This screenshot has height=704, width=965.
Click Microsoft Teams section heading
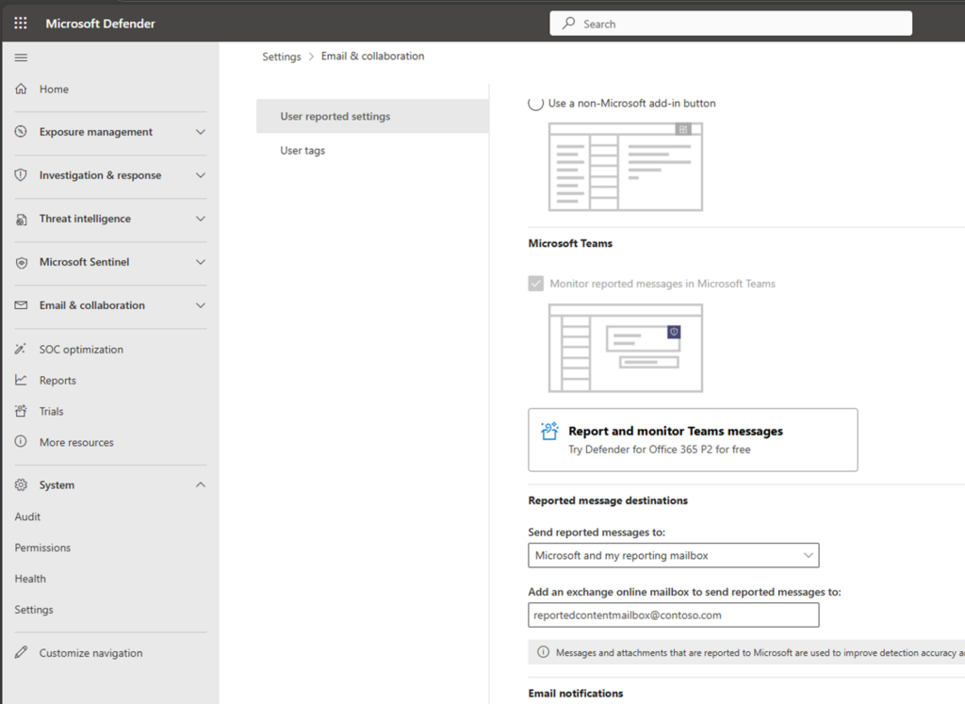click(x=570, y=244)
